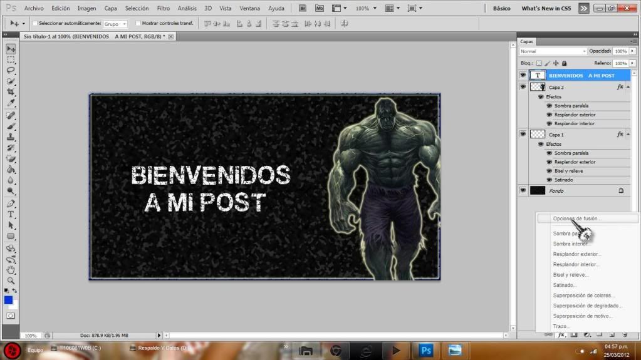Collapse Capa 2 effects list arrow

628,87
